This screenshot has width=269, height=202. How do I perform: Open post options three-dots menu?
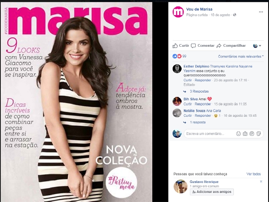[261, 12]
